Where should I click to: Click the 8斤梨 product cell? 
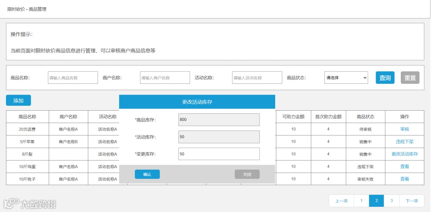pyautogui.click(x=27, y=154)
